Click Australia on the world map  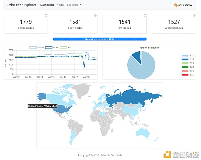[x=143, y=132]
